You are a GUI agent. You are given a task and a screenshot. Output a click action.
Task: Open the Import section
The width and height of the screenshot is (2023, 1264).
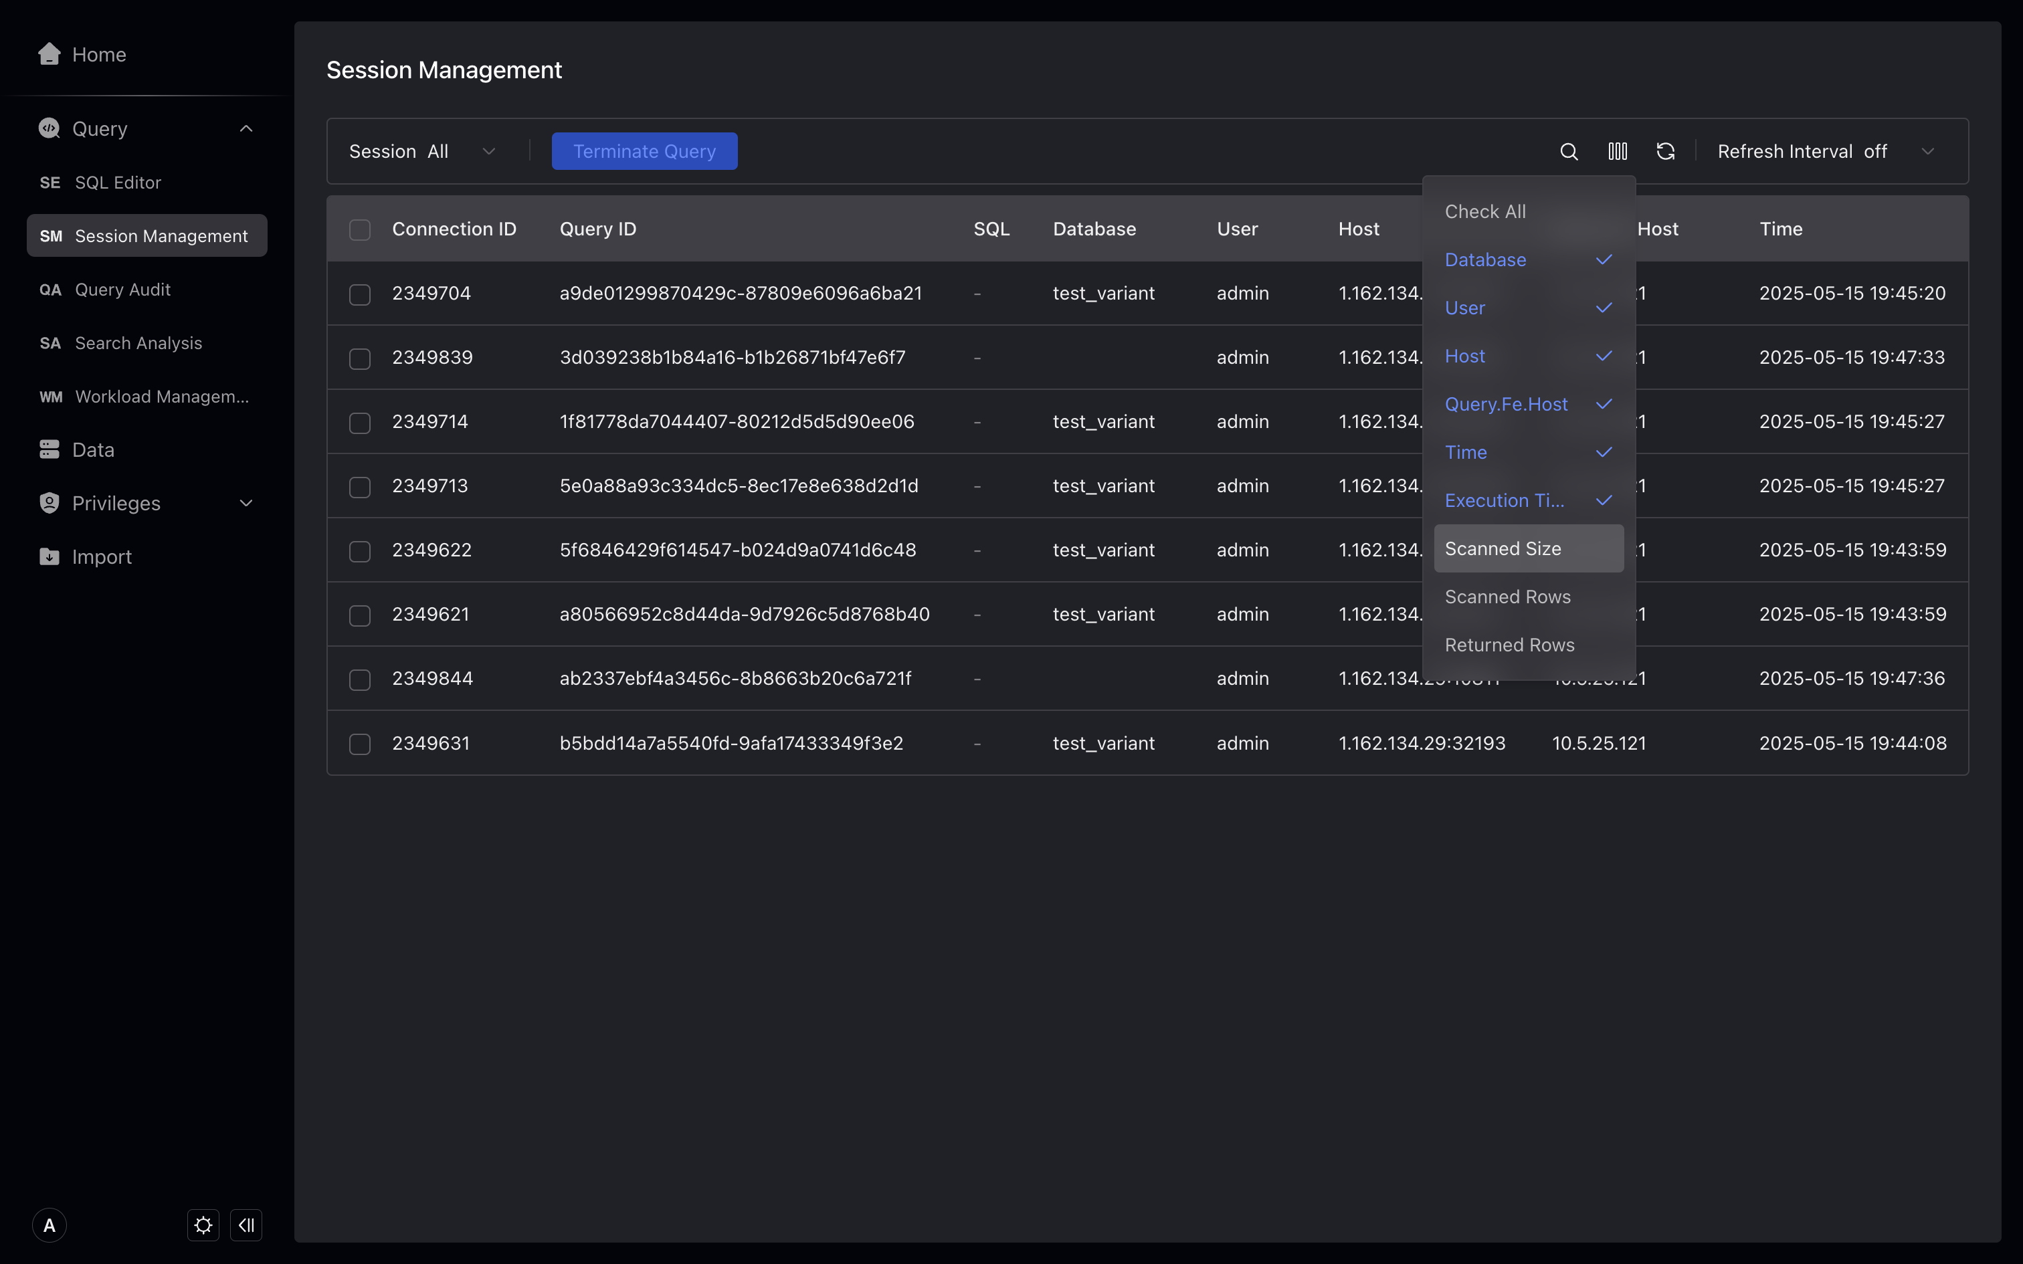(85, 556)
